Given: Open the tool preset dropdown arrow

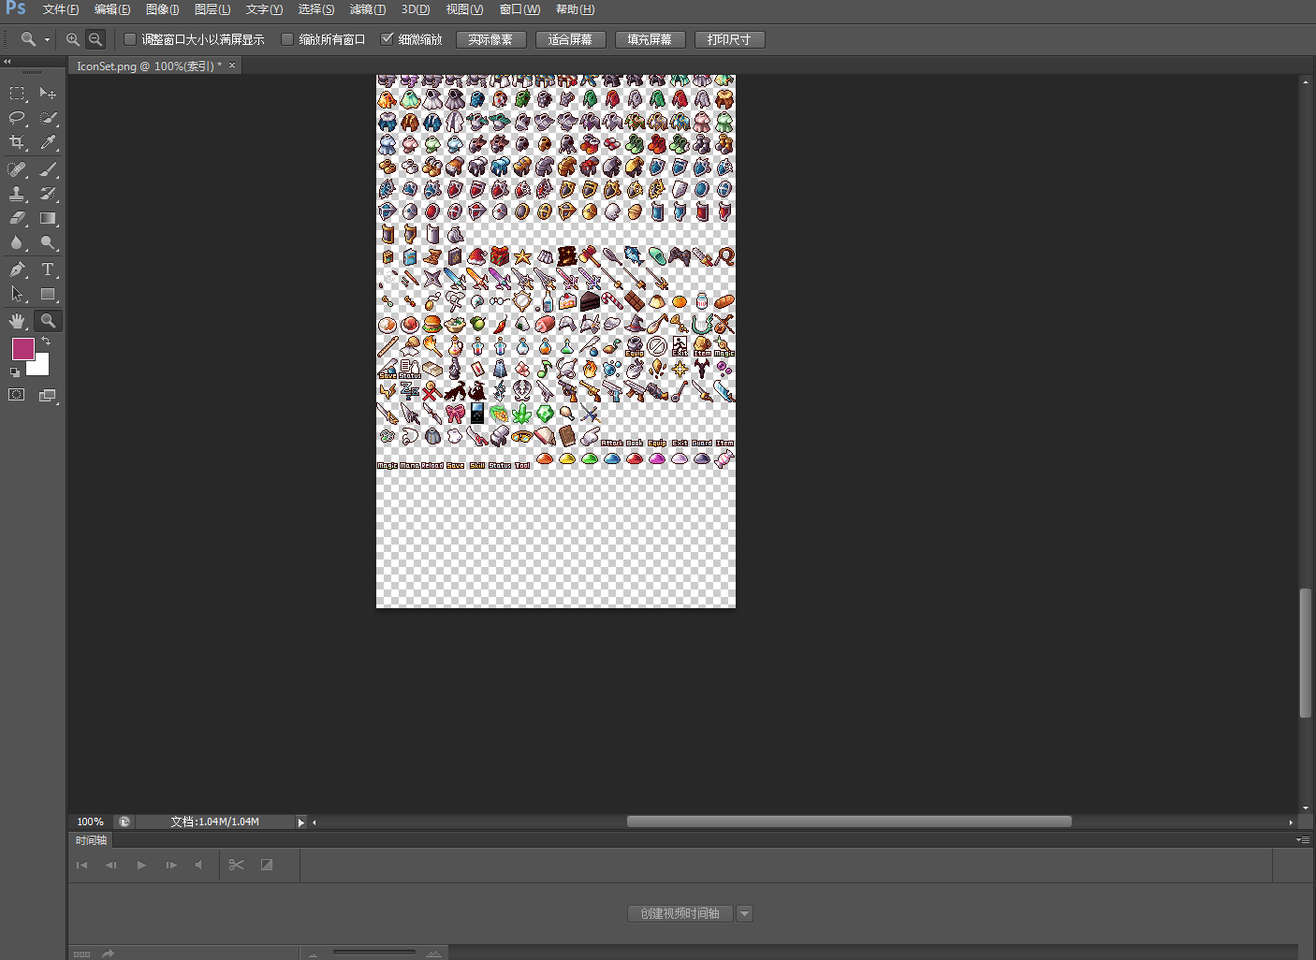Looking at the screenshot, I should (x=47, y=39).
